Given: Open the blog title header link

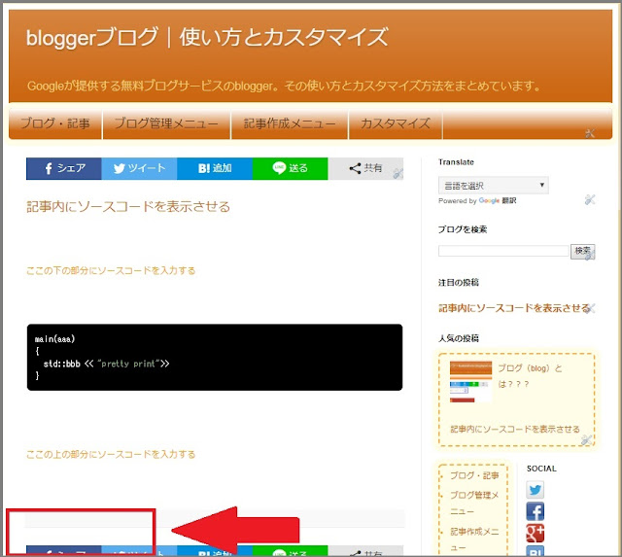Looking at the screenshot, I should tap(207, 37).
